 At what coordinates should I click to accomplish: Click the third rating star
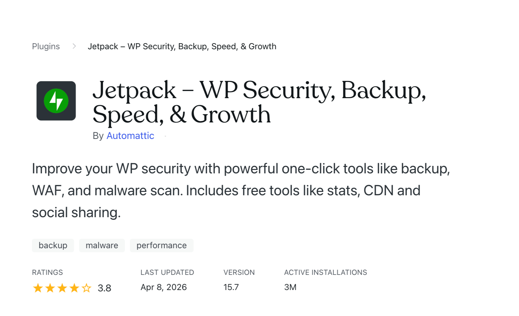[x=62, y=288]
